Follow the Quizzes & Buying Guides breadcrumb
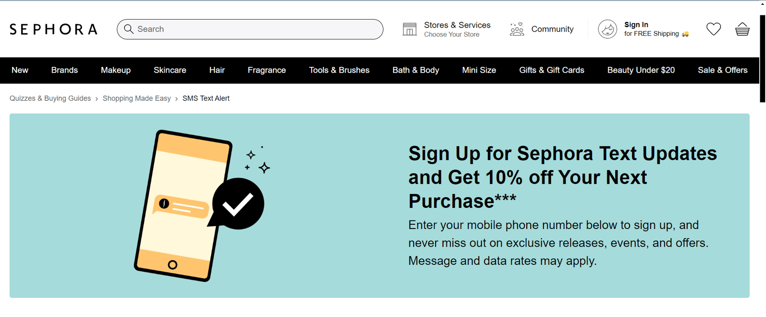The width and height of the screenshot is (766, 317). (x=50, y=98)
